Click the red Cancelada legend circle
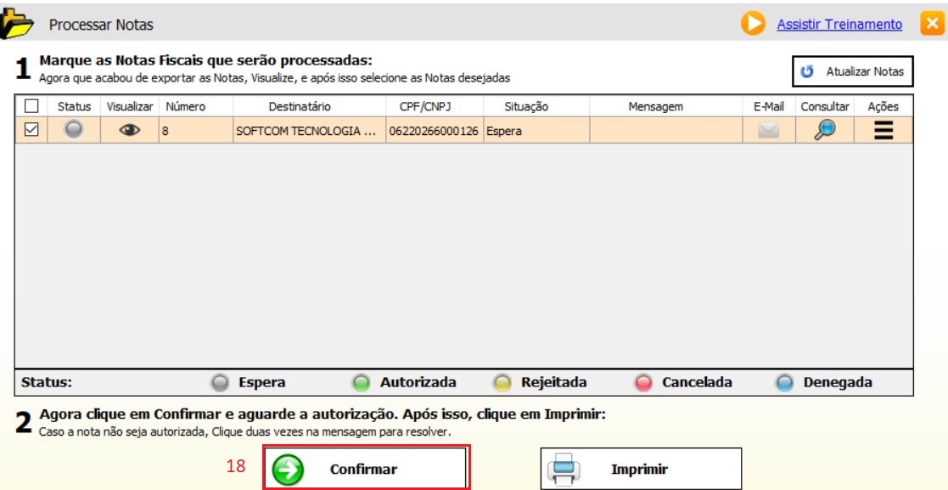The image size is (948, 490). coord(643,383)
